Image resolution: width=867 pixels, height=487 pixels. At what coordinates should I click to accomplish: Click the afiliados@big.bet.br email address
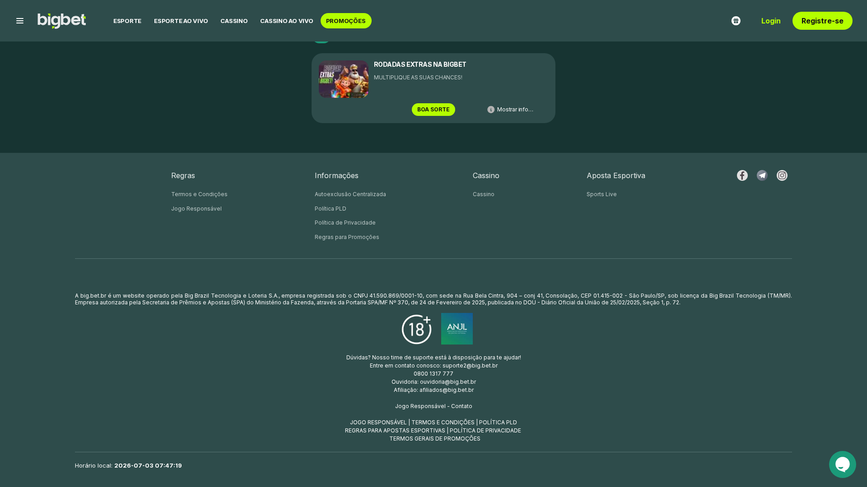coord(447,390)
